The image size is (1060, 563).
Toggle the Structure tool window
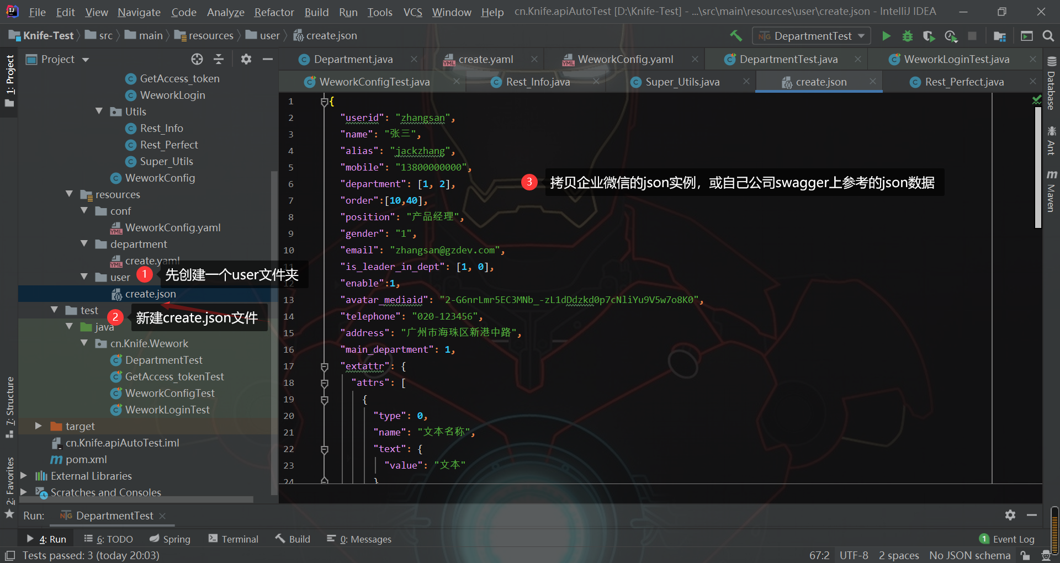coord(9,406)
